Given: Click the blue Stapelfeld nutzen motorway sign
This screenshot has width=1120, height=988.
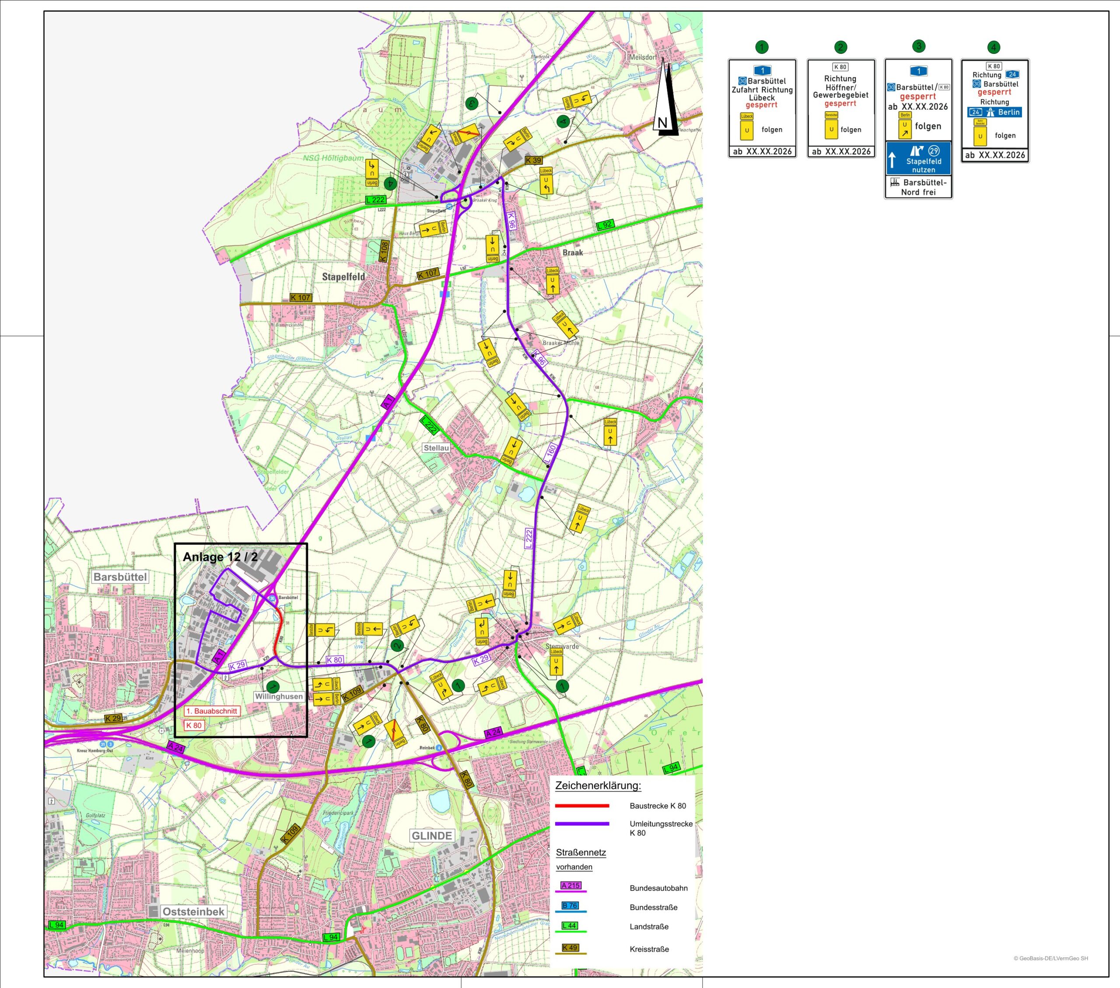Looking at the screenshot, I should 918,158.
